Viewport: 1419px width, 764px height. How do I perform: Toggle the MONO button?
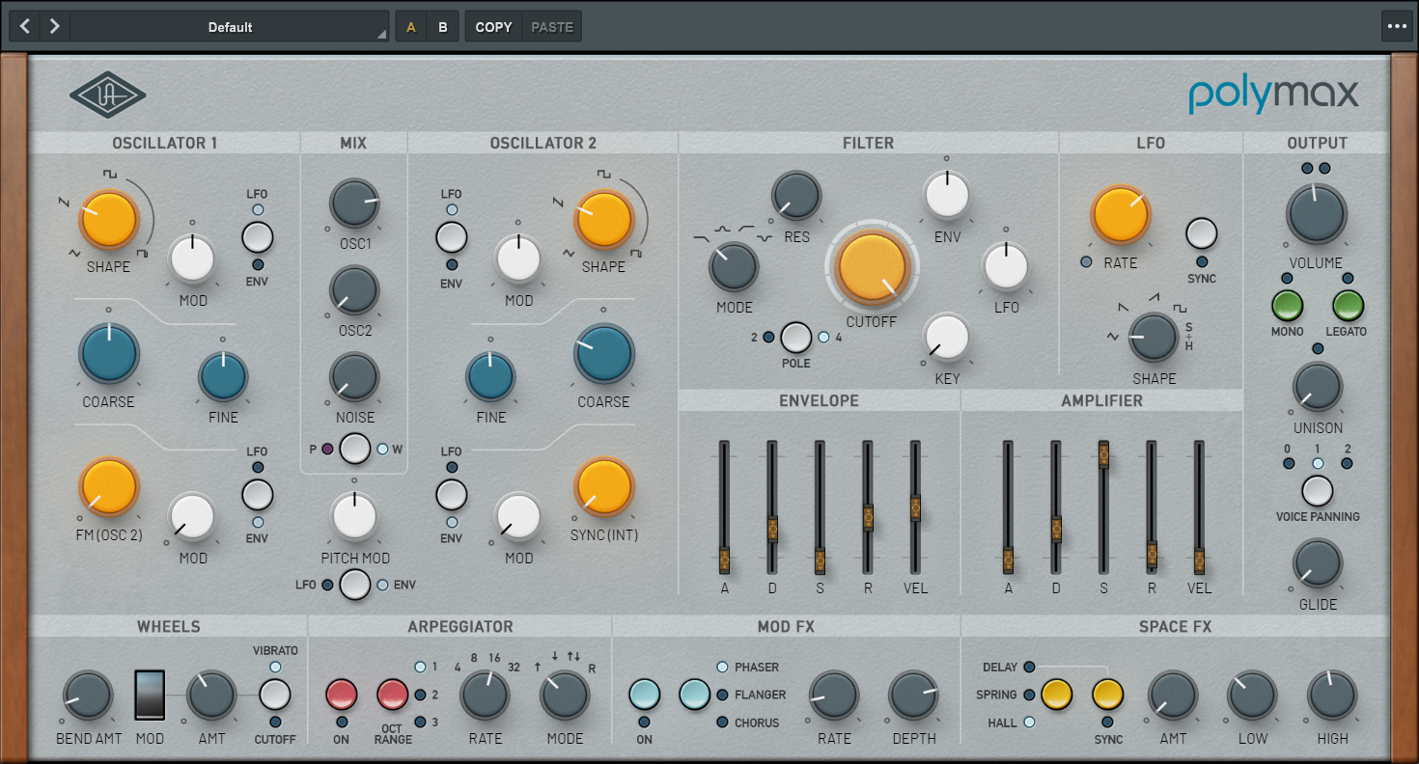1287,306
